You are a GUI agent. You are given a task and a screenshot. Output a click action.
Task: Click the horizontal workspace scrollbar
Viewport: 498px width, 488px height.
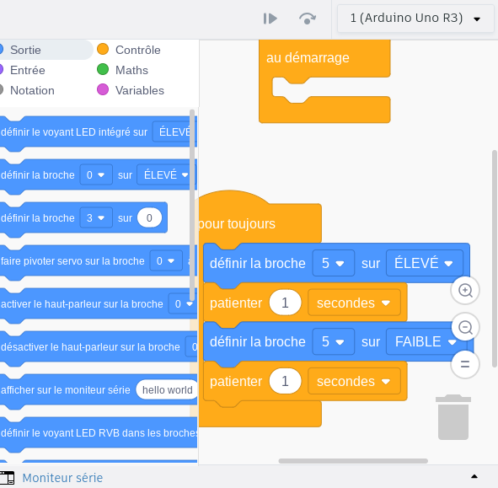353,461
